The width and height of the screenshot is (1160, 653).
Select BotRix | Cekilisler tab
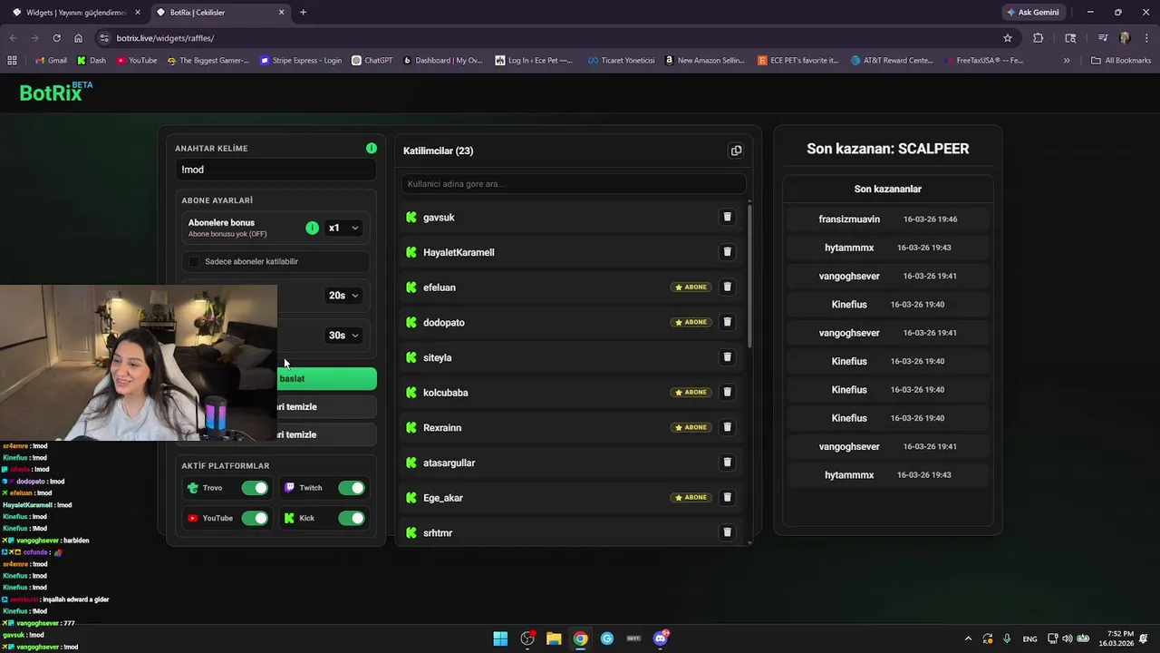tap(219, 13)
